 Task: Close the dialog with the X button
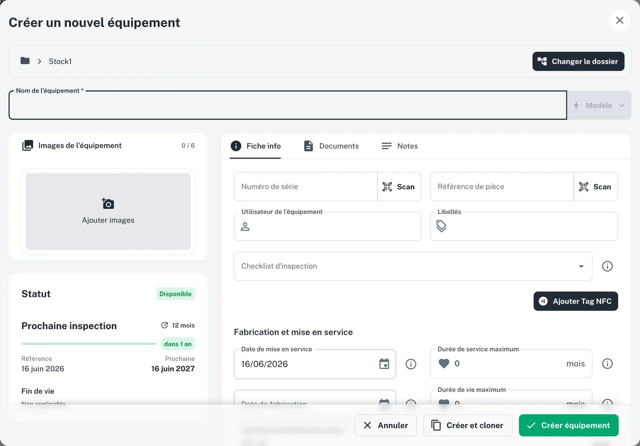coord(620,20)
